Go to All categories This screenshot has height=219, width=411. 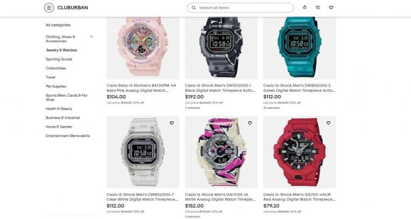click(x=58, y=25)
